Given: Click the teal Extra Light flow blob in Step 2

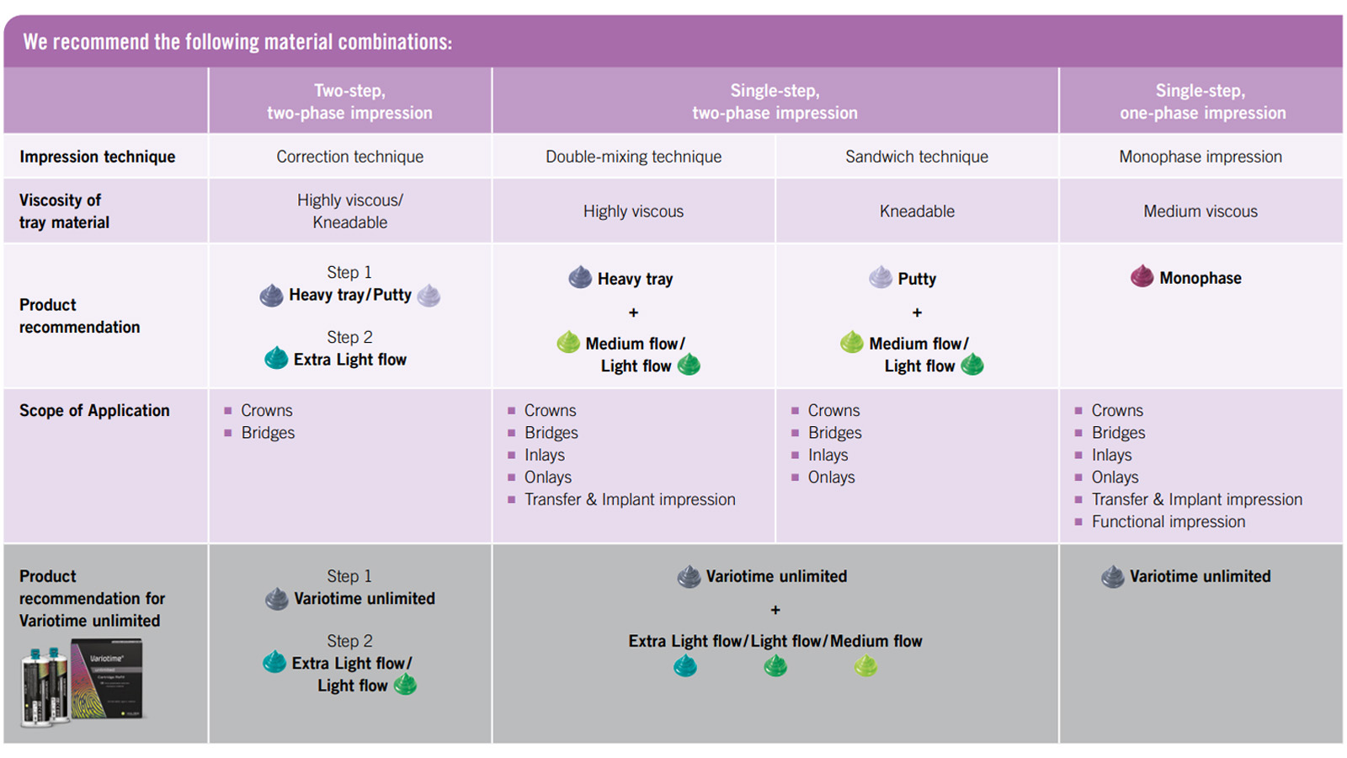Looking at the screenshot, I should click(x=276, y=358).
